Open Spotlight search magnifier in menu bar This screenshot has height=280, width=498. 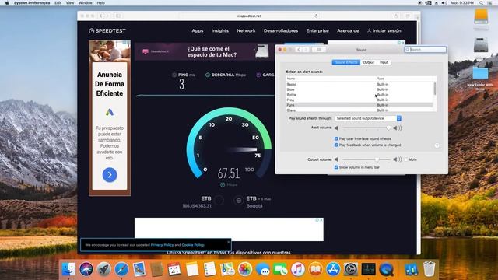482,3
